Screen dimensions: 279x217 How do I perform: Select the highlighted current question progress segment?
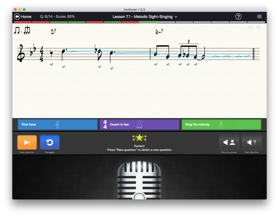pos(148,22)
